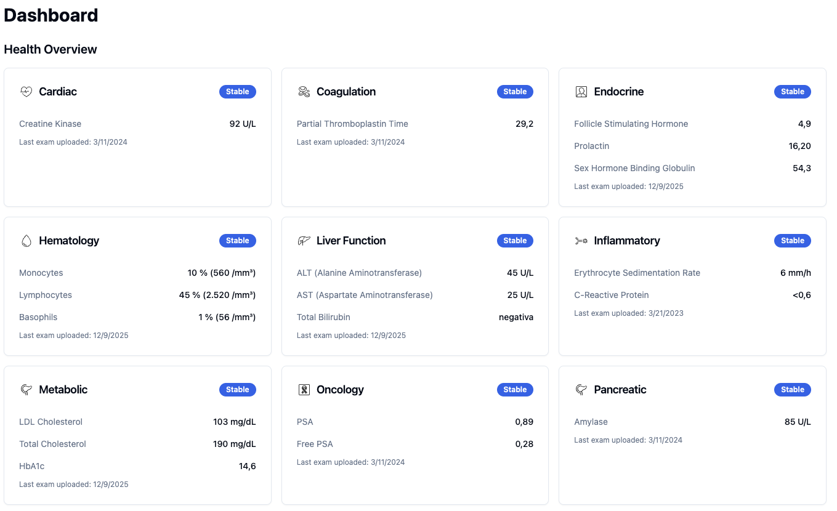Click the Hematology blood drop icon
The image size is (837, 511).
point(26,240)
